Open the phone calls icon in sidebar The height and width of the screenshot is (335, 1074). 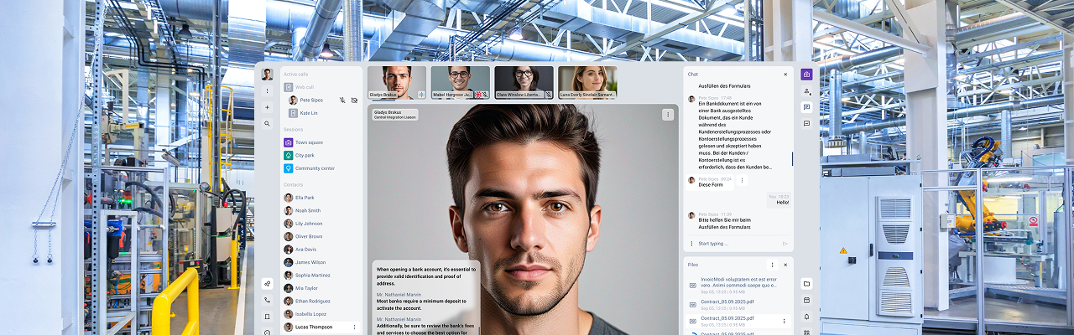coord(267,300)
